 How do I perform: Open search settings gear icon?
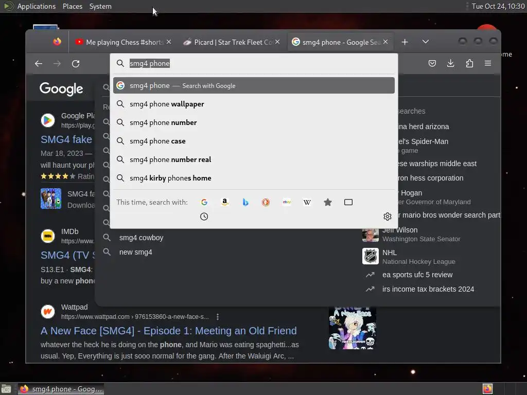click(388, 217)
